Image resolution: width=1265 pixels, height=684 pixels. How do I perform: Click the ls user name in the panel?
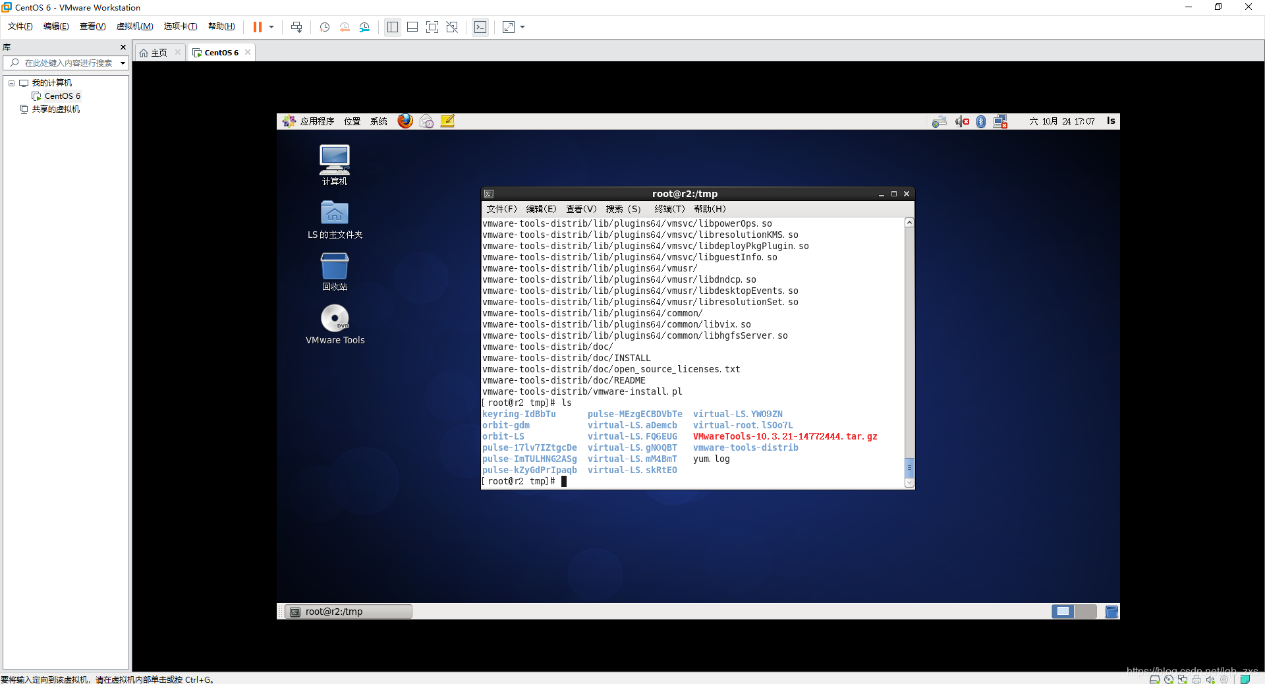1111,121
